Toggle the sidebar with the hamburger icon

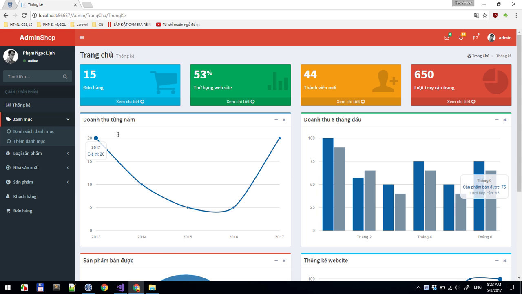click(x=82, y=38)
